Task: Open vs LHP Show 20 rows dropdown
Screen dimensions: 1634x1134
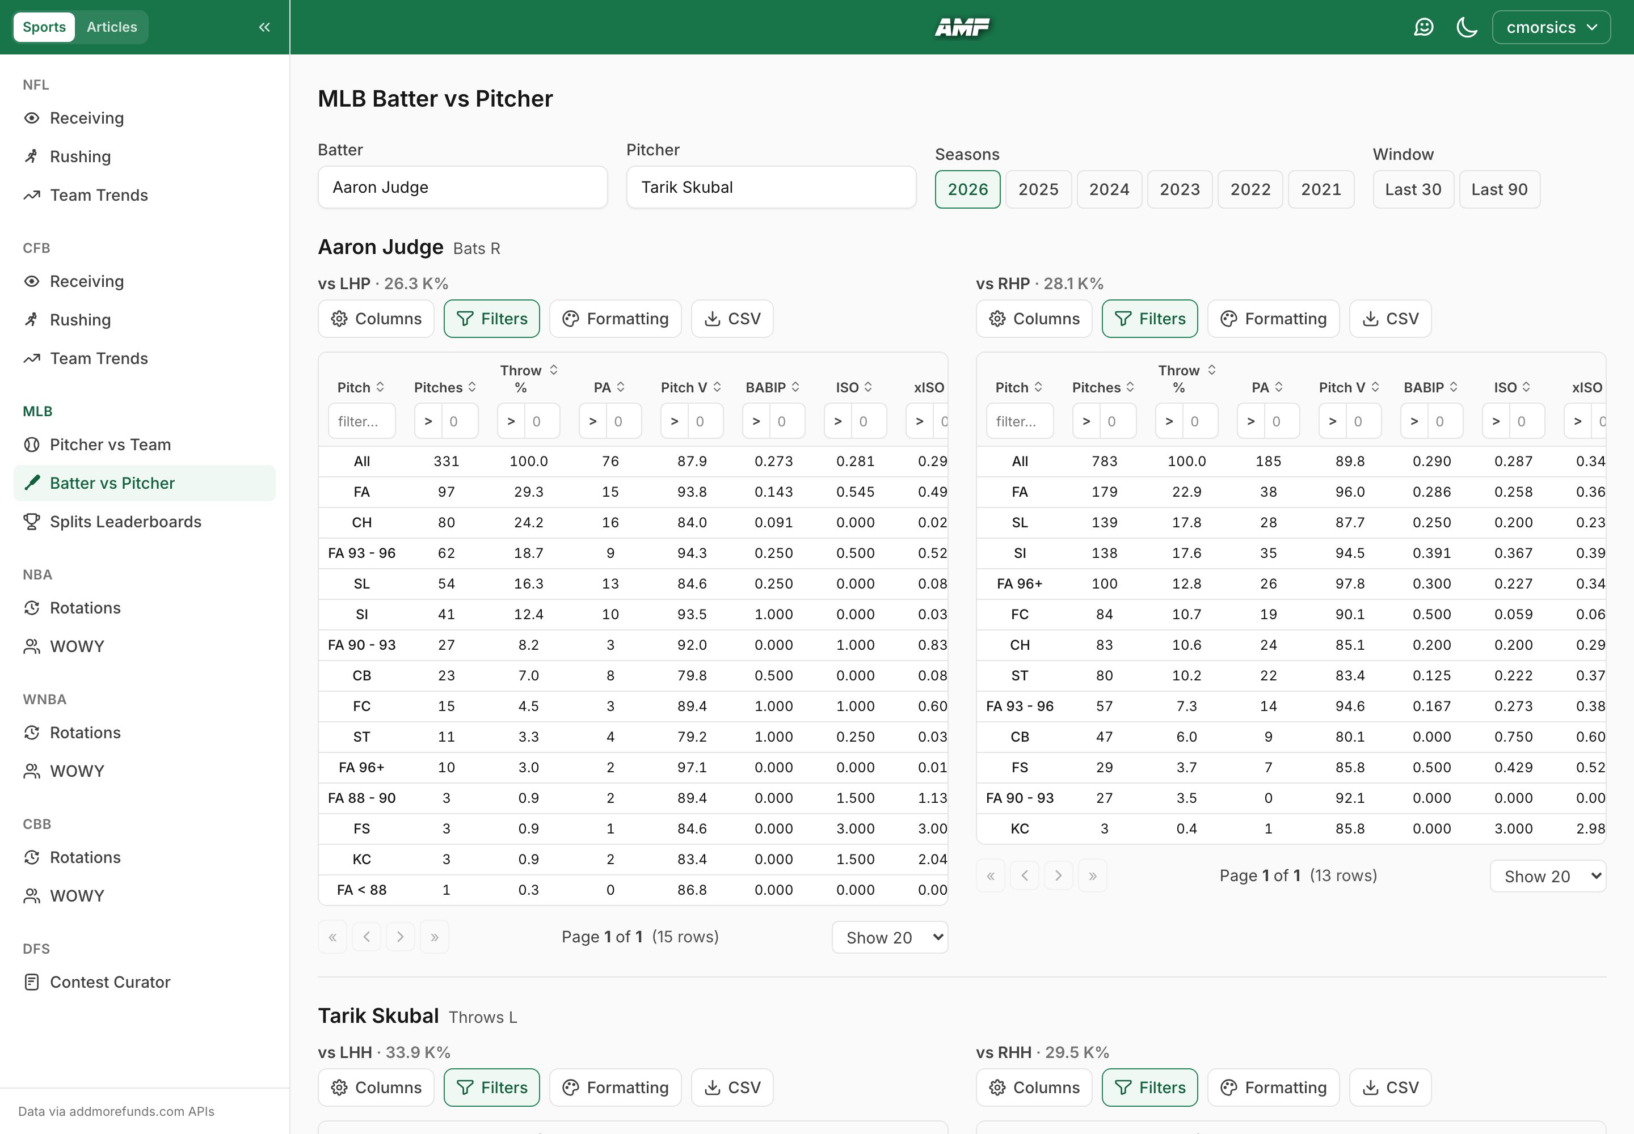Action: [890, 937]
